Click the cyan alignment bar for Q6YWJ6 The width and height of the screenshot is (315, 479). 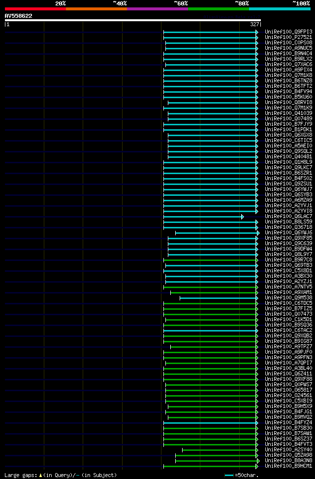click(x=218, y=233)
